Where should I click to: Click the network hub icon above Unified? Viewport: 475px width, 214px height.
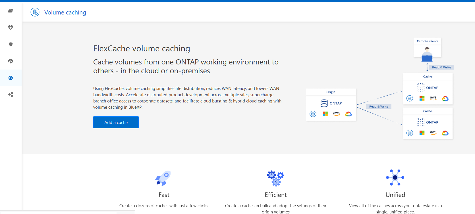[x=395, y=177]
